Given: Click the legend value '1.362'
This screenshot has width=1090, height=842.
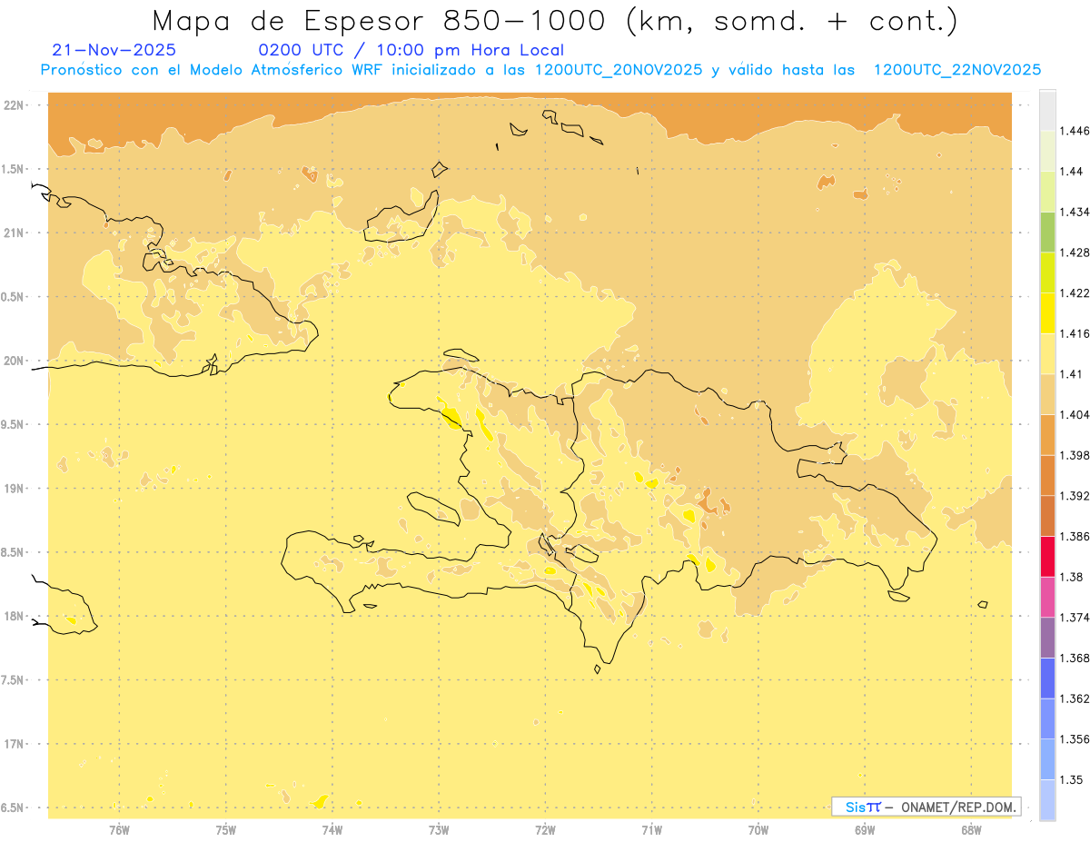Looking at the screenshot, I should click(x=1075, y=698).
